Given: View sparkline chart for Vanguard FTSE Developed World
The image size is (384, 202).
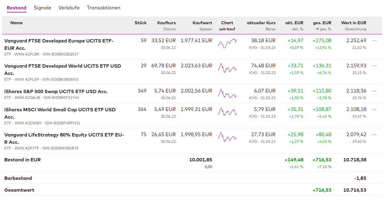Looking at the screenshot, I should tap(227, 69).
